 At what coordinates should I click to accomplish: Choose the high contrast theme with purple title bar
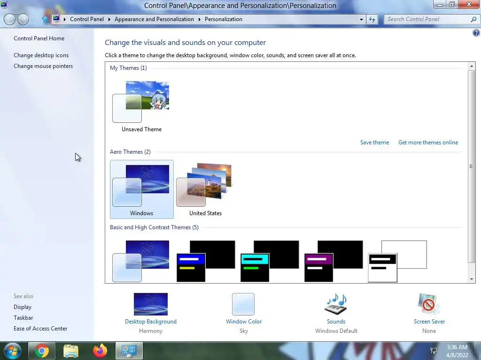coord(334,261)
